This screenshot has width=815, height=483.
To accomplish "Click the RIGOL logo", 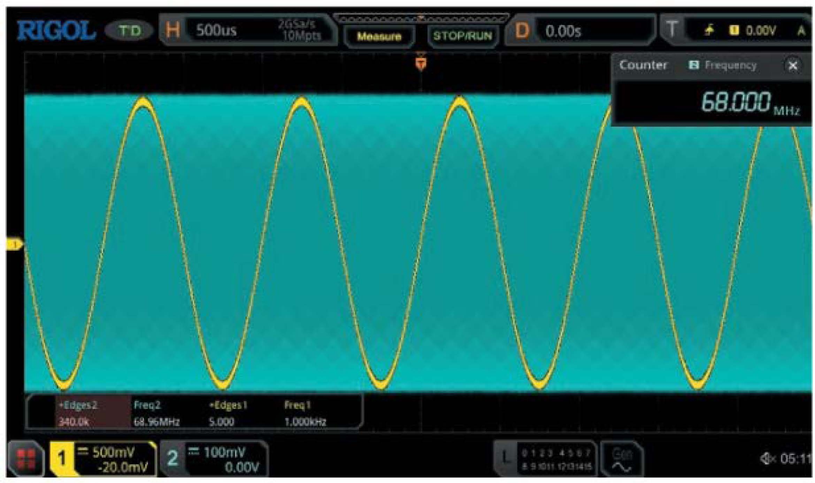I will click(x=56, y=31).
